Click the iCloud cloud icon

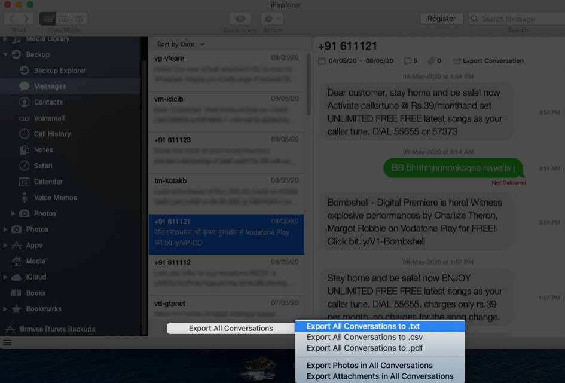coord(16,277)
